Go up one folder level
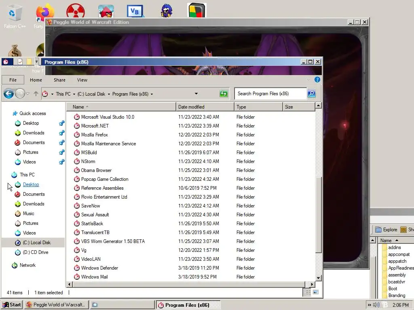This screenshot has height=310, width=414. (36, 94)
